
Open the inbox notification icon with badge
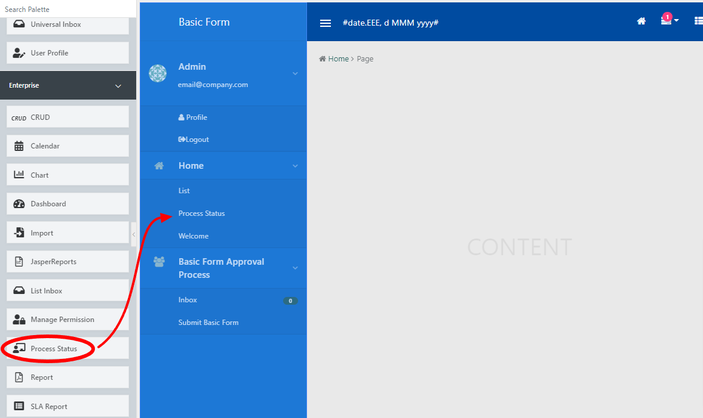(667, 21)
